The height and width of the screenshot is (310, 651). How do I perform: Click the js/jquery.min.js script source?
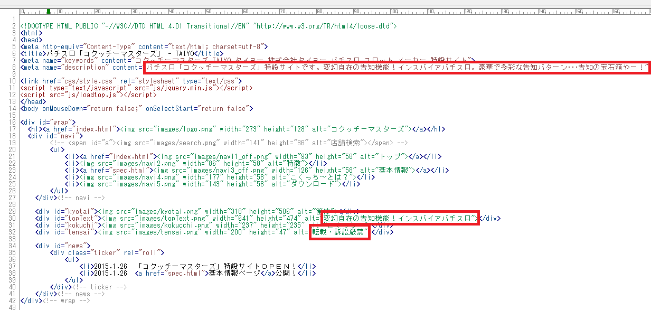181,88
